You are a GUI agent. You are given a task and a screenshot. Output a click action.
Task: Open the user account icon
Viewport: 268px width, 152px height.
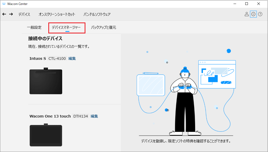pyautogui.click(x=247, y=14)
